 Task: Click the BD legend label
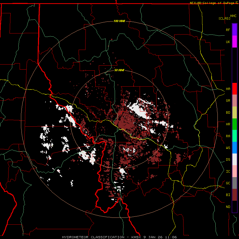[x=228, y=113]
